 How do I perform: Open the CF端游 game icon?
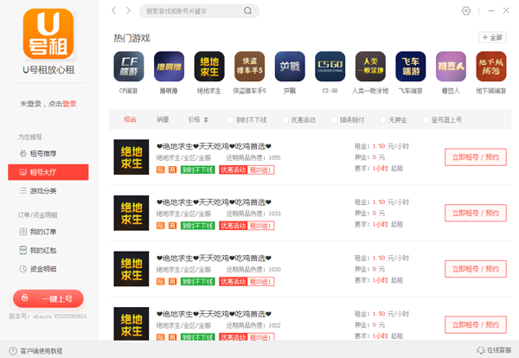point(129,67)
